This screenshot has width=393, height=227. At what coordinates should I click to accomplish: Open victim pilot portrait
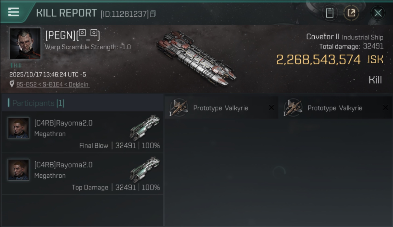pos(25,44)
